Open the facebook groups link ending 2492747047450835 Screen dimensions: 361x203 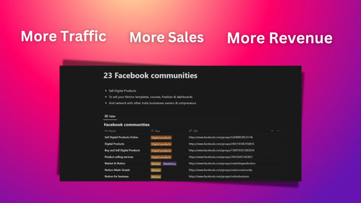click(x=222, y=144)
